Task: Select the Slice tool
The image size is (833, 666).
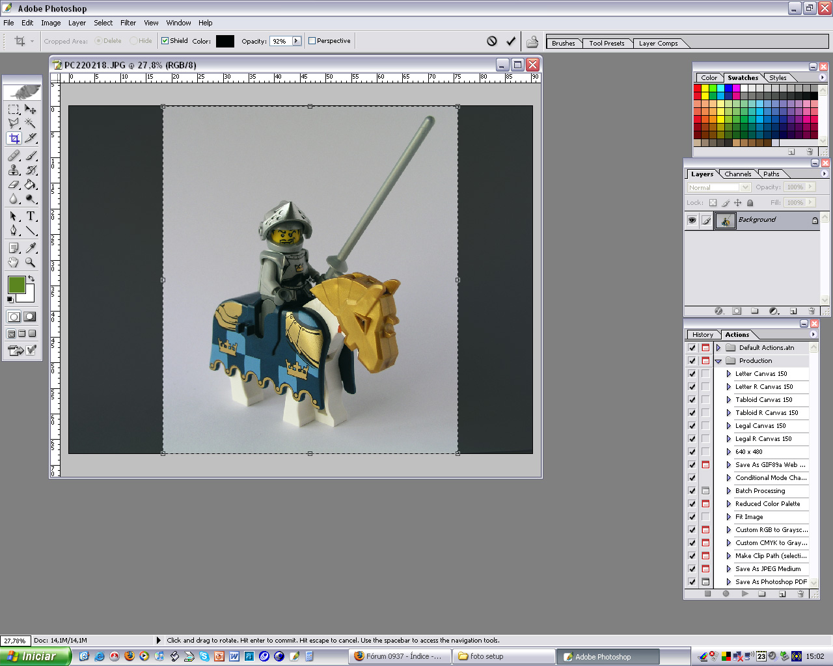Action: [31, 139]
